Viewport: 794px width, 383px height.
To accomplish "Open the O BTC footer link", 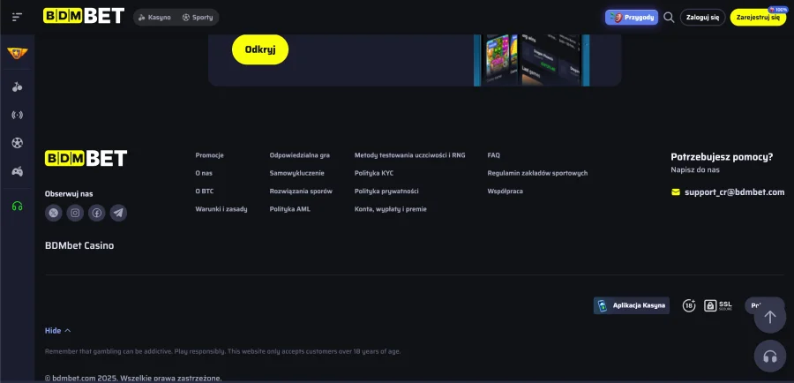I will click(x=205, y=191).
